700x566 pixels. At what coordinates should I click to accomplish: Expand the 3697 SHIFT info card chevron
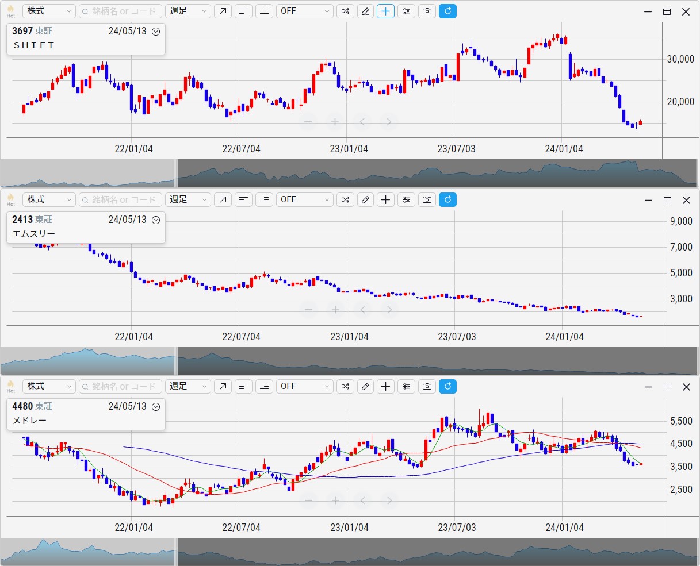pyautogui.click(x=155, y=32)
